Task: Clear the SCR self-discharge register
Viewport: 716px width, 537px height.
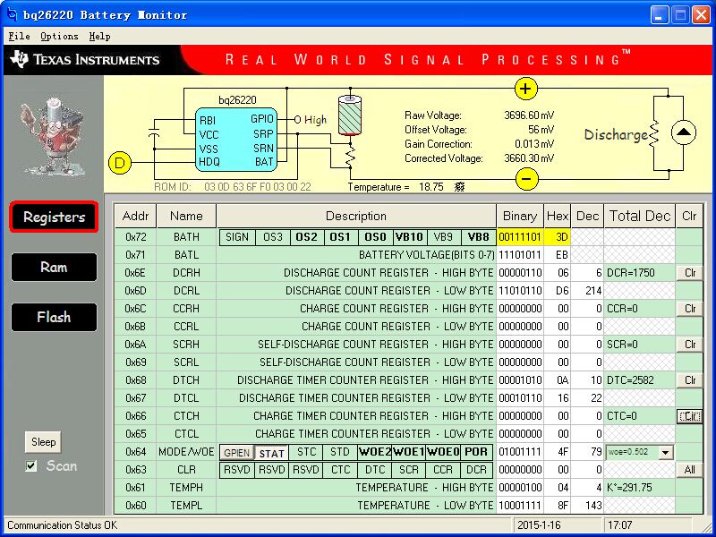Action: point(689,345)
